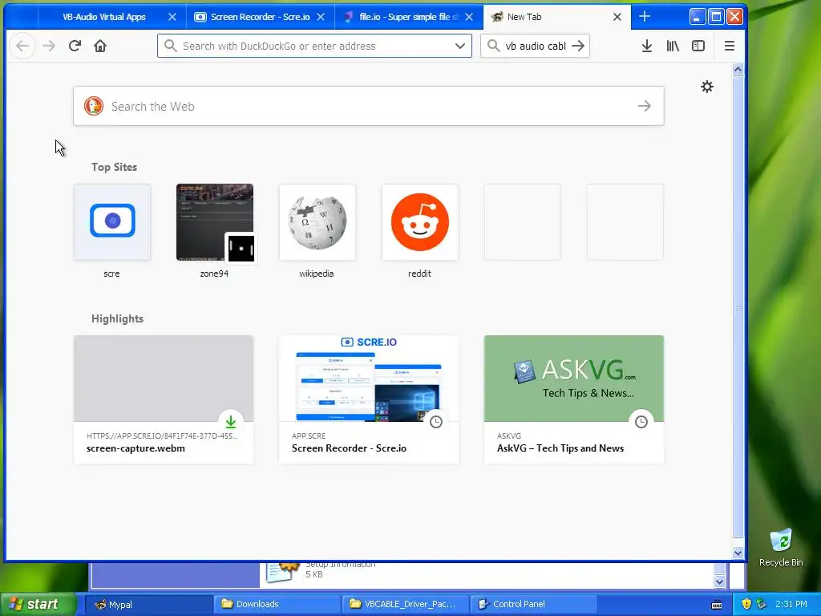Submit web search with arrow button

[645, 106]
